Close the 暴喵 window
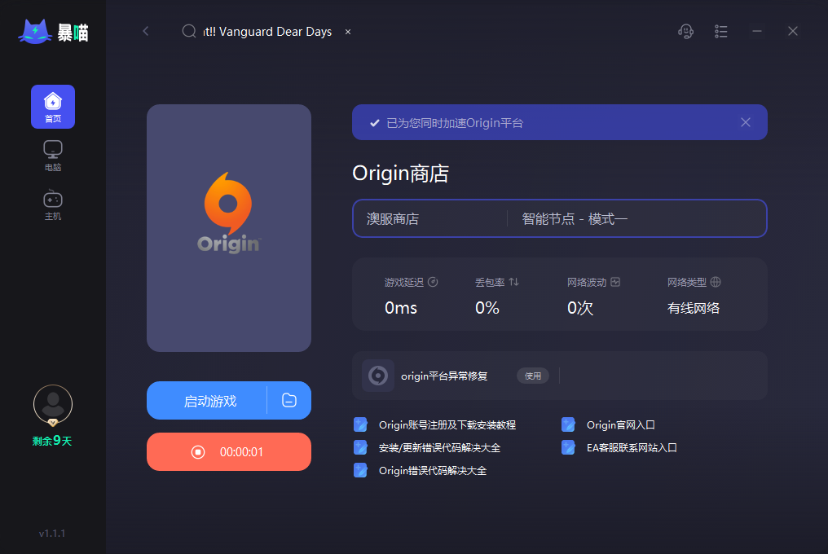The image size is (828, 554). [x=793, y=31]
